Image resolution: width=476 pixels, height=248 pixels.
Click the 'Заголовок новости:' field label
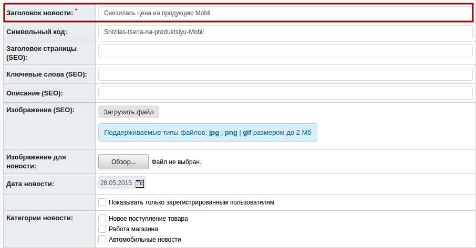coord(39,13)
